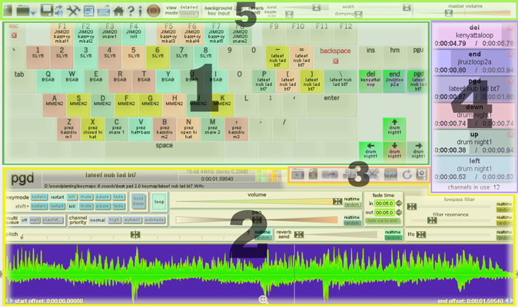Open the tools wrench icon
Image resolution: width=518 pixels, height=307 pixels.
pyautogui.click(x=75, y=10)
